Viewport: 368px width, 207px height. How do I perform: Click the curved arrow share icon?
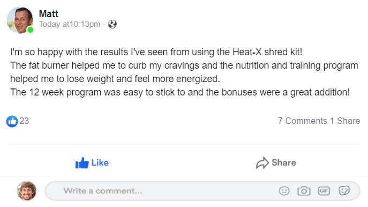[x=262, y=163]
